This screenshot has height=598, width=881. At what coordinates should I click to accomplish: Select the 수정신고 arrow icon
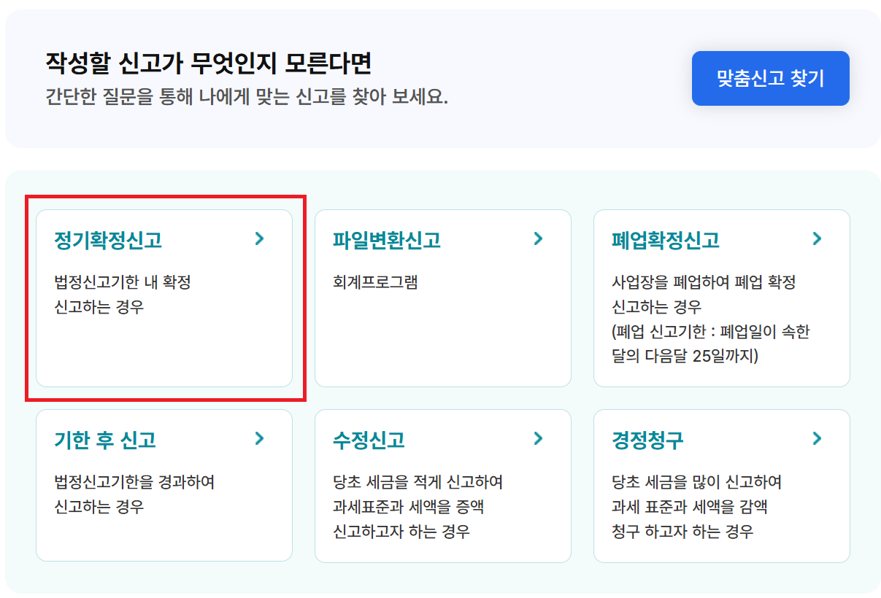tap(538, 438)
